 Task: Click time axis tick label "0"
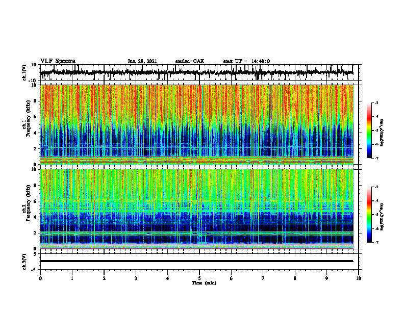click(40, 278)
